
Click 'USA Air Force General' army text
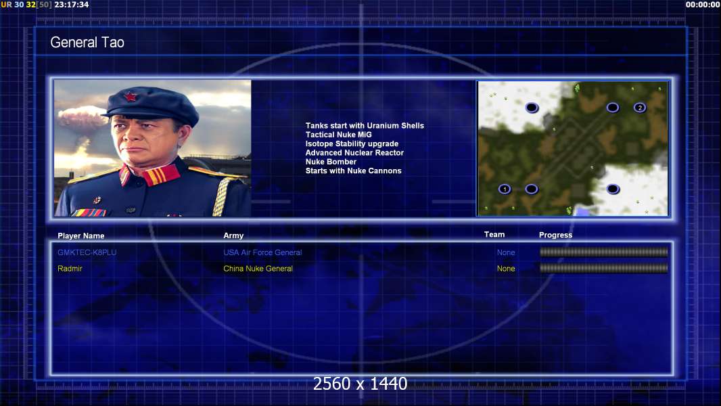click(262, 252)
